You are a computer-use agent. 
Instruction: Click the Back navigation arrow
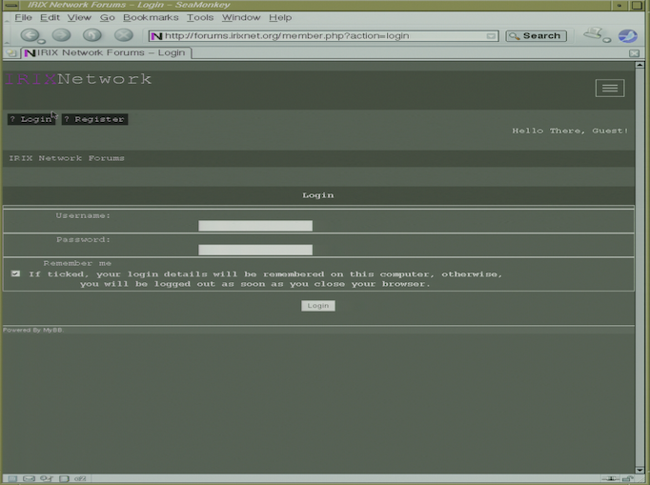click(30, 35)
